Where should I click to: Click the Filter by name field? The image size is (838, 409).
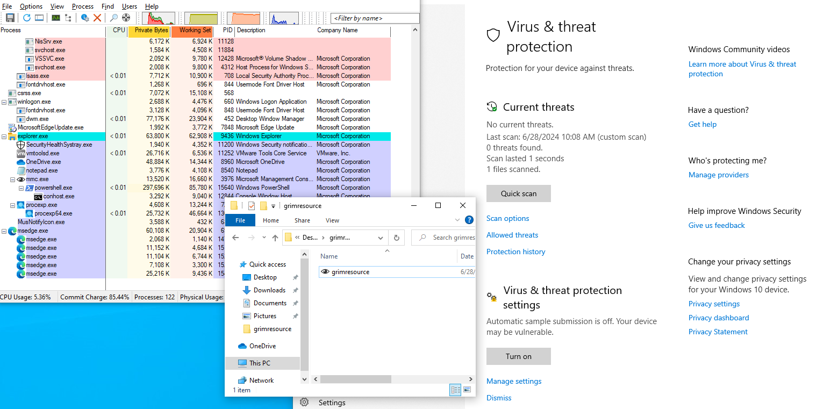pos(375,18)
